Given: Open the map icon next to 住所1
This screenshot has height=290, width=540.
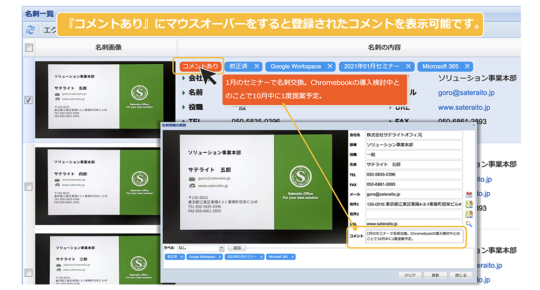Looking at the screenshot, I should pos(469,204).
